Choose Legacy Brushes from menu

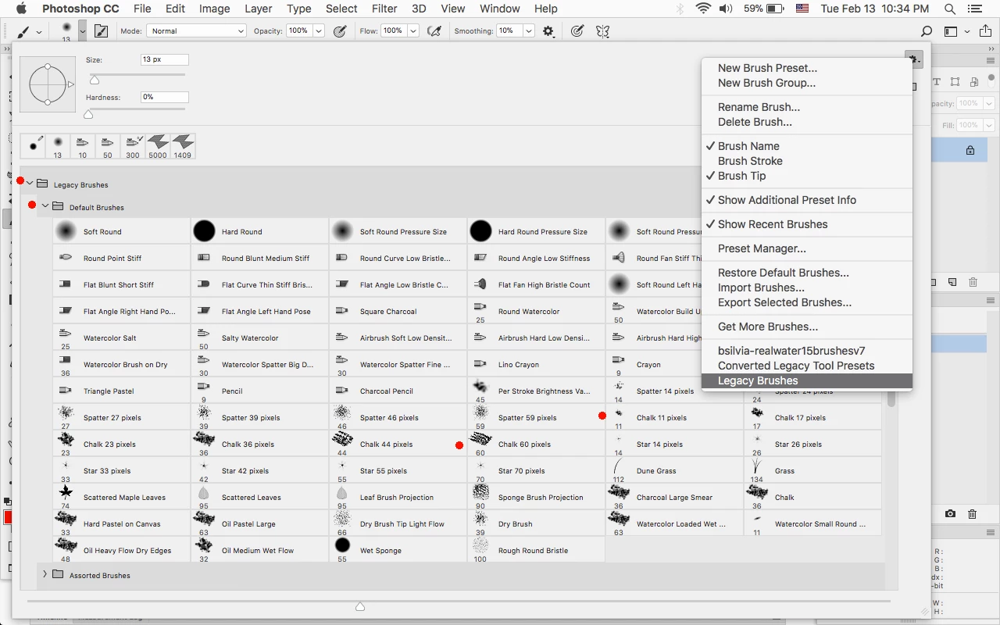click(807, 380)
